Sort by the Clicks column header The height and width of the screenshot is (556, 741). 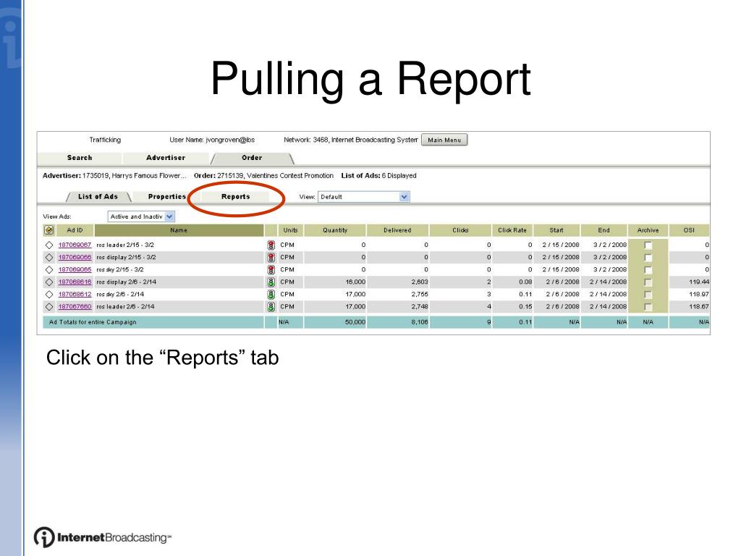tap(460, 230)
